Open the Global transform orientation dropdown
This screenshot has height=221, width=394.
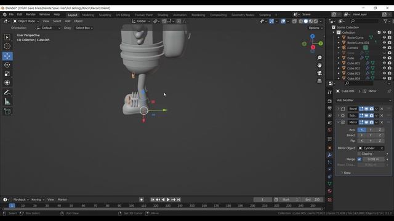click(x=141, y=21)
